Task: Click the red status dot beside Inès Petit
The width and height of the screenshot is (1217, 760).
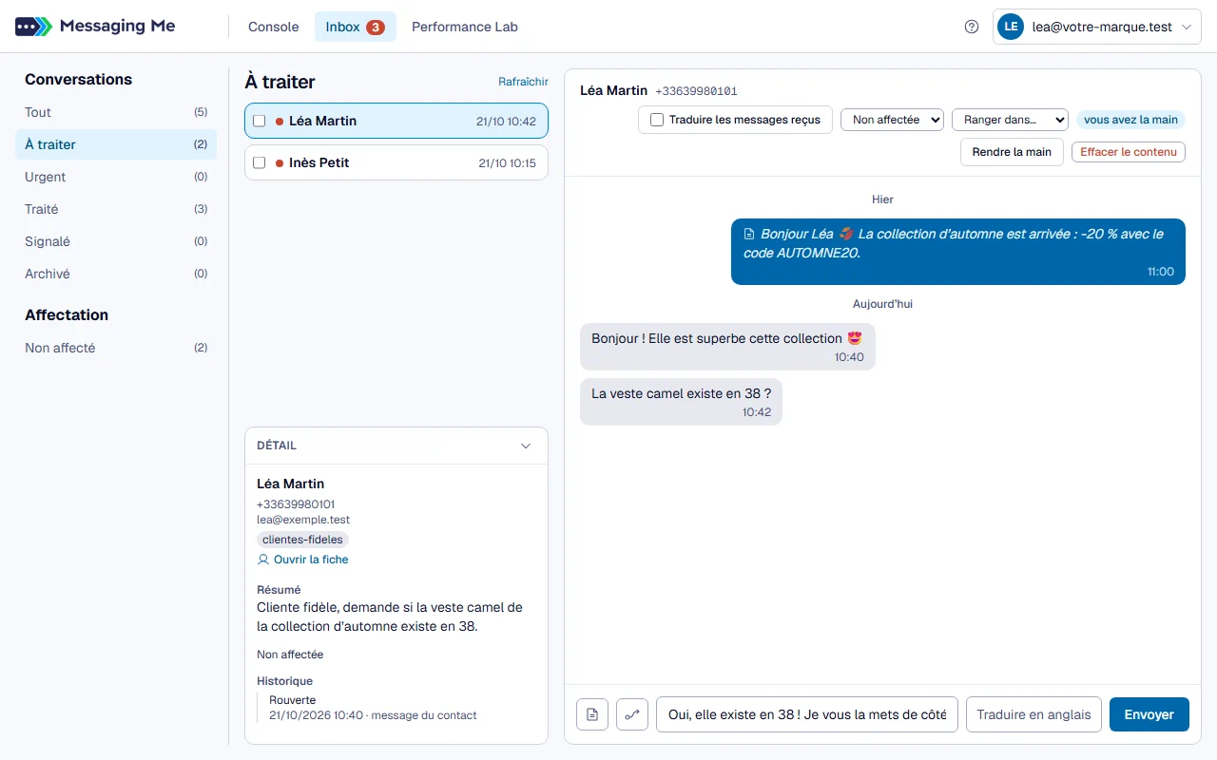Action: (280, 163)
